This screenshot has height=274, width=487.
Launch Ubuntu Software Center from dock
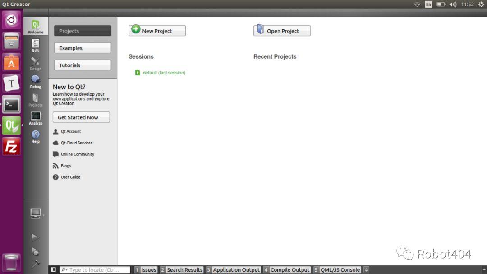11,62
